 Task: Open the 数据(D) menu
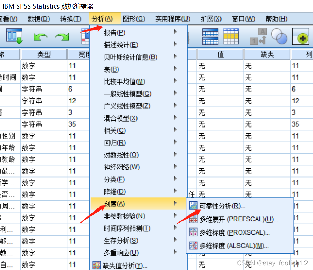tap(39, 19)
